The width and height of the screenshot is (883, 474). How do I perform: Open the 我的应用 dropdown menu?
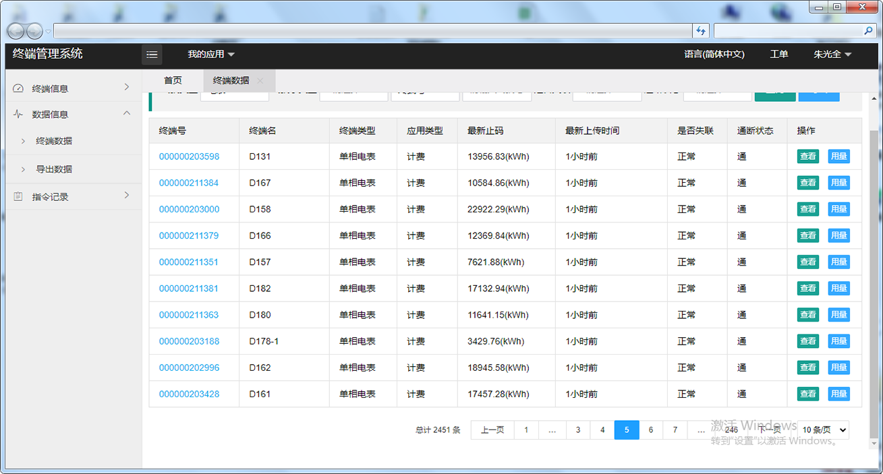(x=210, y=55)
